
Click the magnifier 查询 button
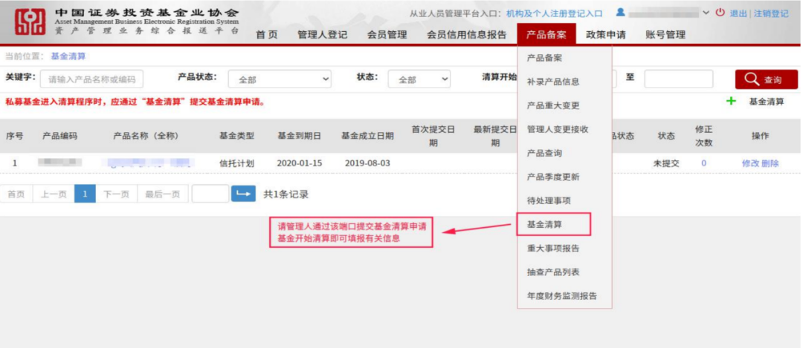pos(766,79)
